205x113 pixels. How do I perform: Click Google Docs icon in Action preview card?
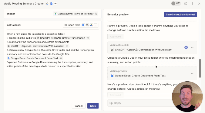pos(112,76)
